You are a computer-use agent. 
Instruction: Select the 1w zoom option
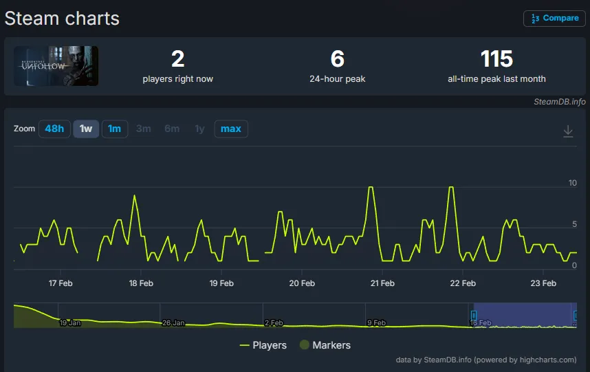(x=86, y=129)
